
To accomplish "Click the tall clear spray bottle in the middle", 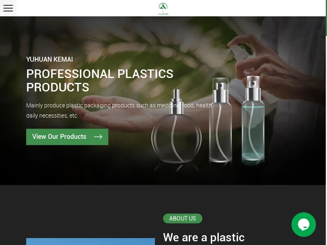I will pos(220,120).
